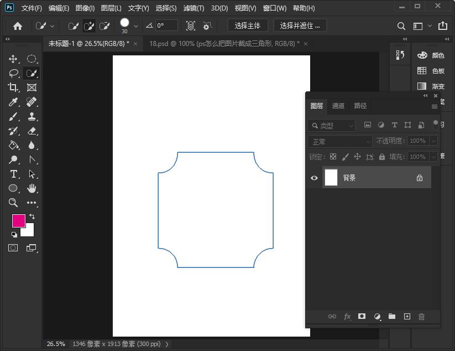The image size is (455, 351).
Task: Expand the 不透明度 opacity dropdown arrow
Action: click(x=433, y=141)
